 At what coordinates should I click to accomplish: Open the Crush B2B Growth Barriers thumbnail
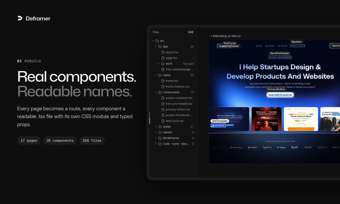point(301,119)
